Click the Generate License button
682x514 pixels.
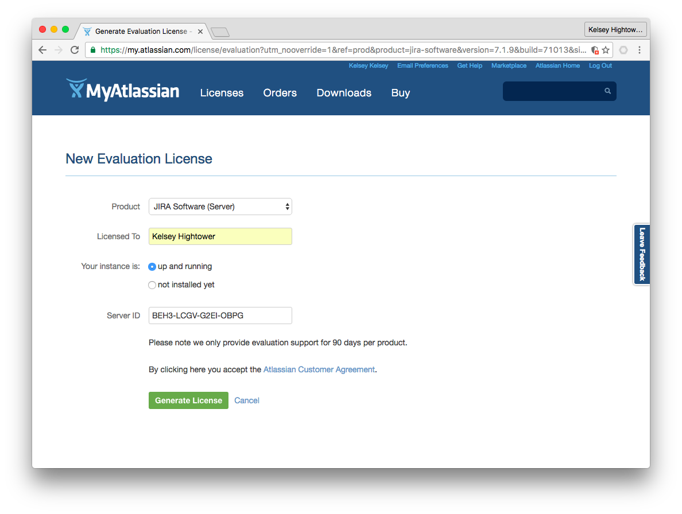[188, 400]
